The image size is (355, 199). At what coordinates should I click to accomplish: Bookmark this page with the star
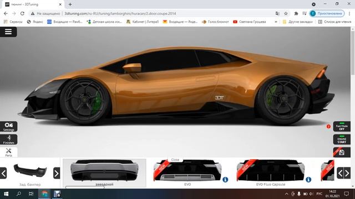[286, 13]
